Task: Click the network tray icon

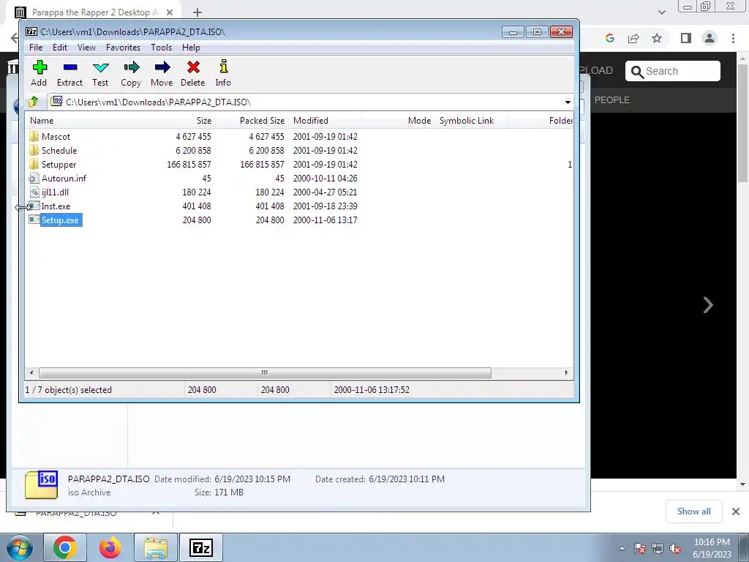Action: (658, 549)
